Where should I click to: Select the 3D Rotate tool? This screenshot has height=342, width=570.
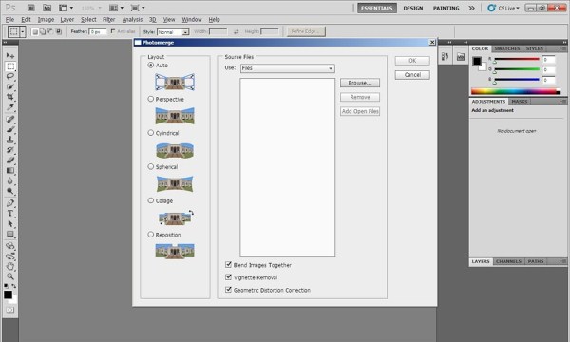point(10,246)
